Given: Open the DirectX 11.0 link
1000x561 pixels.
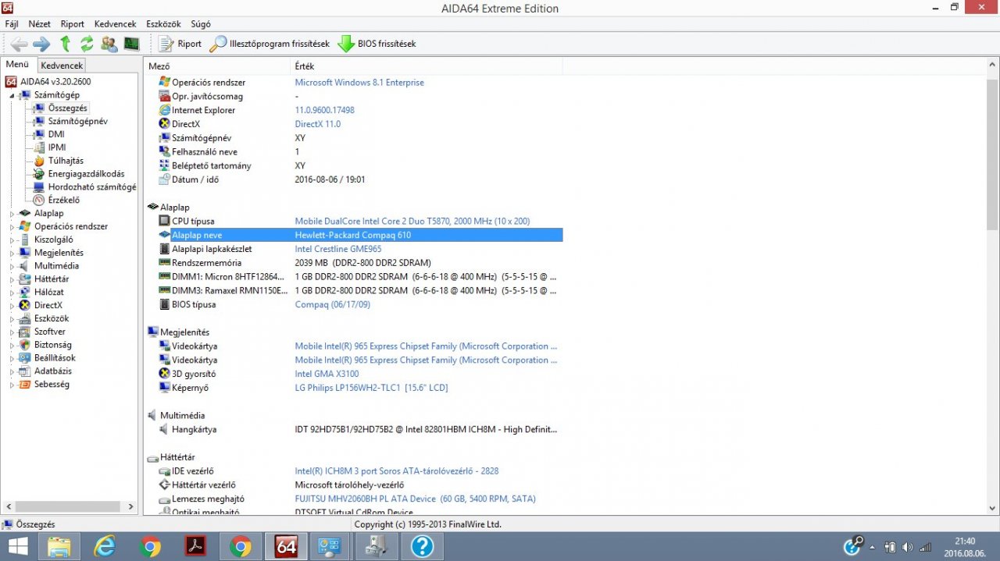Looking at the screenshot, I should tap(317, 124).
